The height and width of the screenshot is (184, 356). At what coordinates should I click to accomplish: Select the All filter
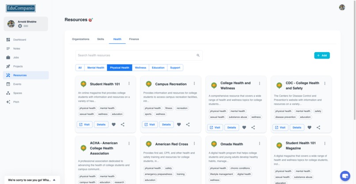click(x=80, y=68)
